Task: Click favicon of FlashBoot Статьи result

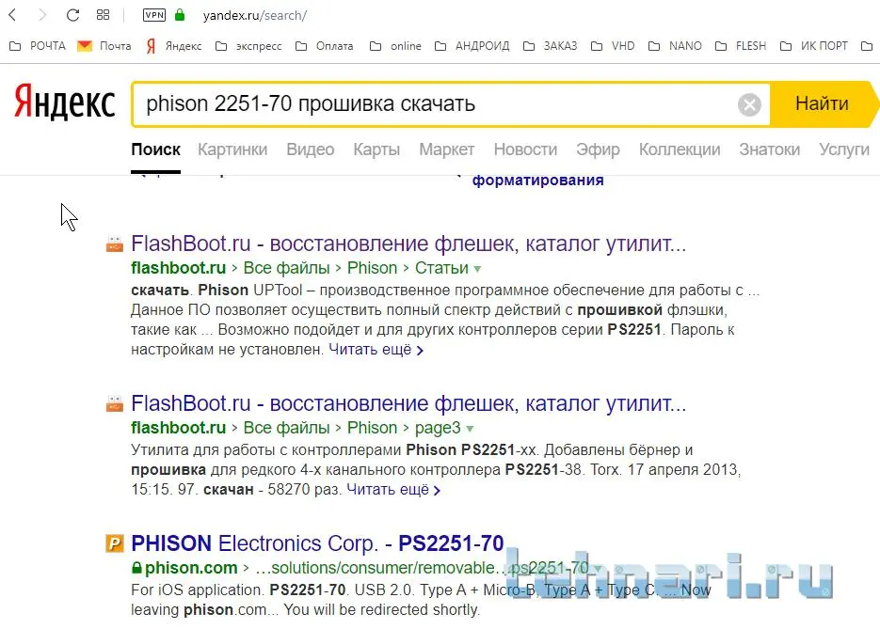Action: (115, 244)
